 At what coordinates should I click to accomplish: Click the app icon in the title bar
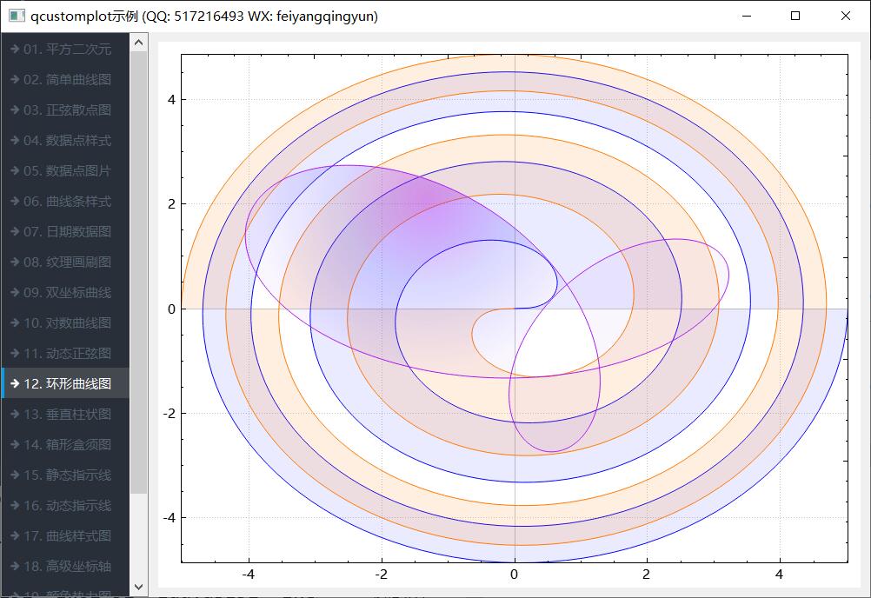(16, 16)
